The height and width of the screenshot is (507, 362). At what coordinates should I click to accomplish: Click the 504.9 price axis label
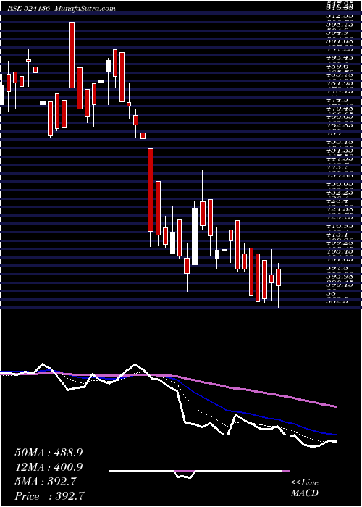click(339, 32)
